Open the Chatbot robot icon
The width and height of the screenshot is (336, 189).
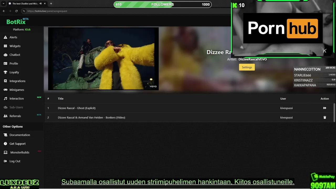[x=5, y=55]
